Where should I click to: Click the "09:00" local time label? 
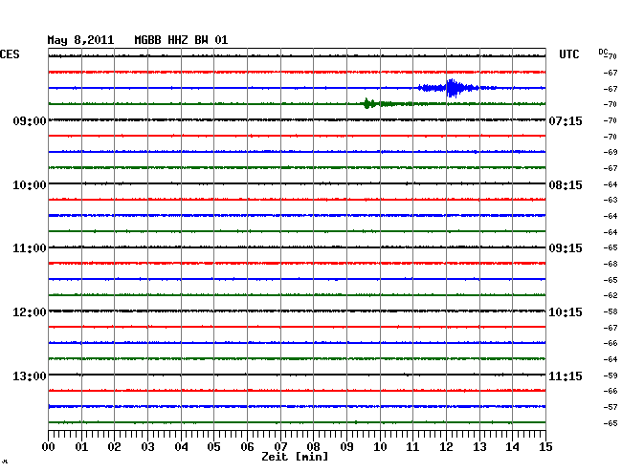(30, 120)
